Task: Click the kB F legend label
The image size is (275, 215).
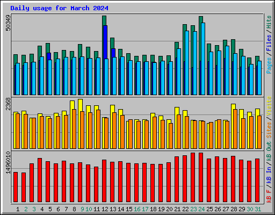Action: pyautogui.click(x=269, y=196)
